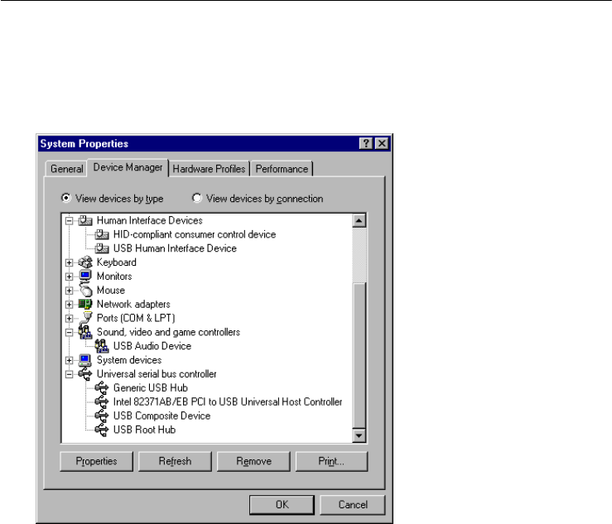Expand the System devices branch
Image resolution: width=612 pixels, height=524 pixels.
pyautogui.click(x=69, y=360)
